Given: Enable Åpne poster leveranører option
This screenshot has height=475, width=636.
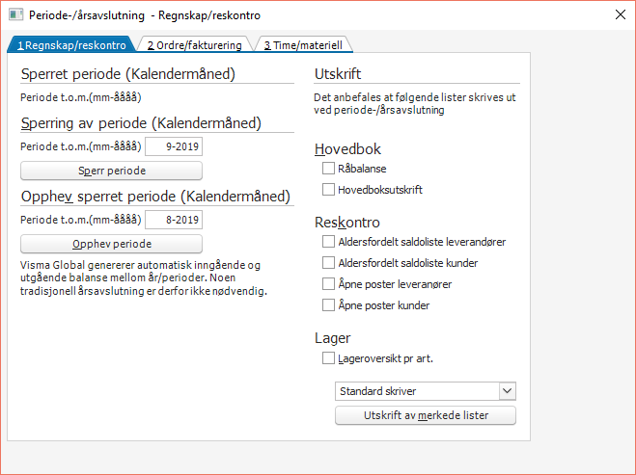Looking at the screenshot, I should (x=329, y=284).
